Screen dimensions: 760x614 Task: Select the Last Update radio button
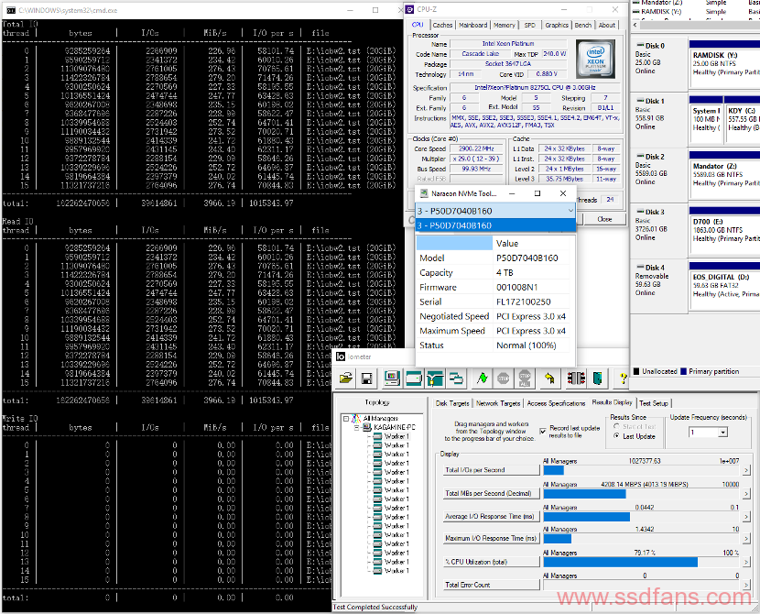click(x=616, y=436)
